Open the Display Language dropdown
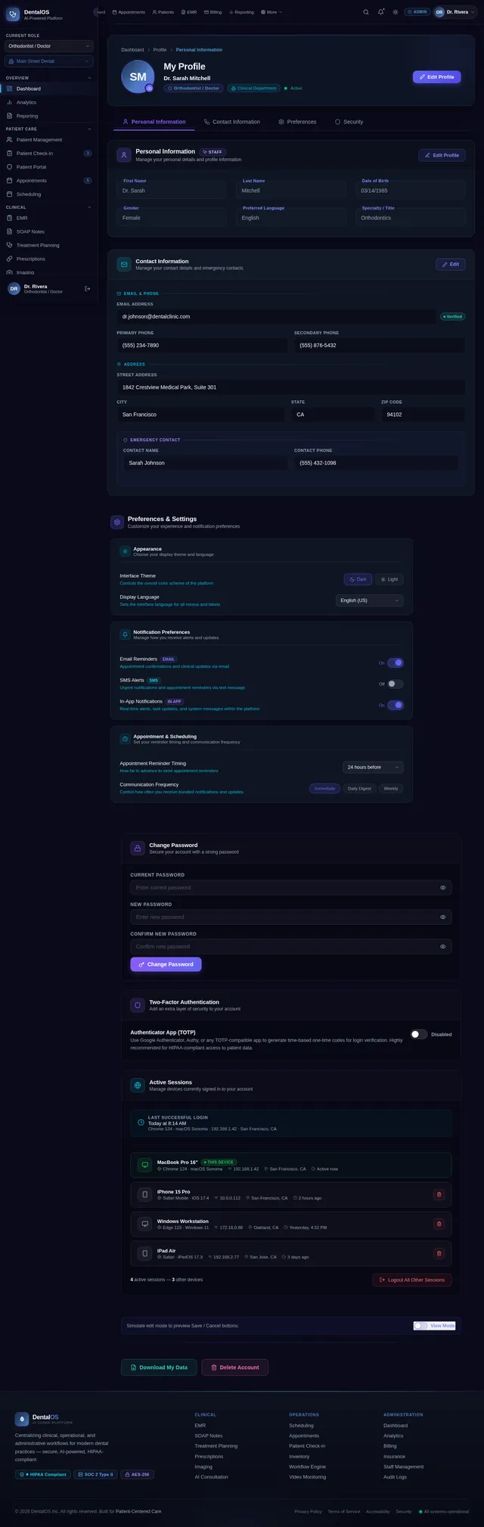This screenshot has height=1527, width=484. 370,601
